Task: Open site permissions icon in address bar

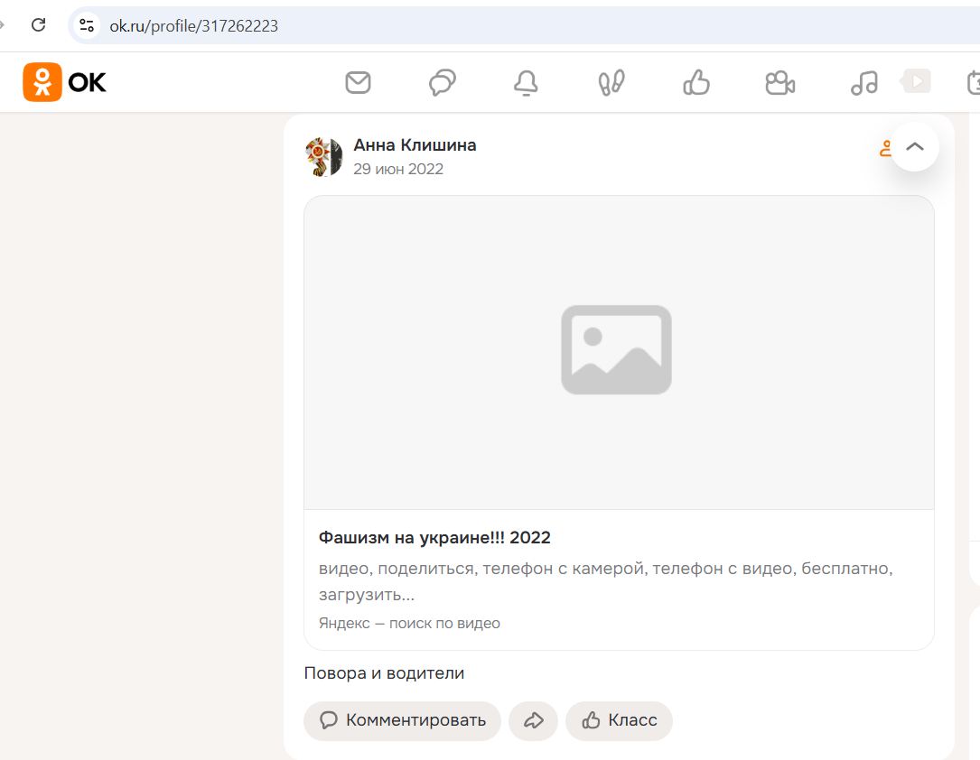Action: (86, 25)
